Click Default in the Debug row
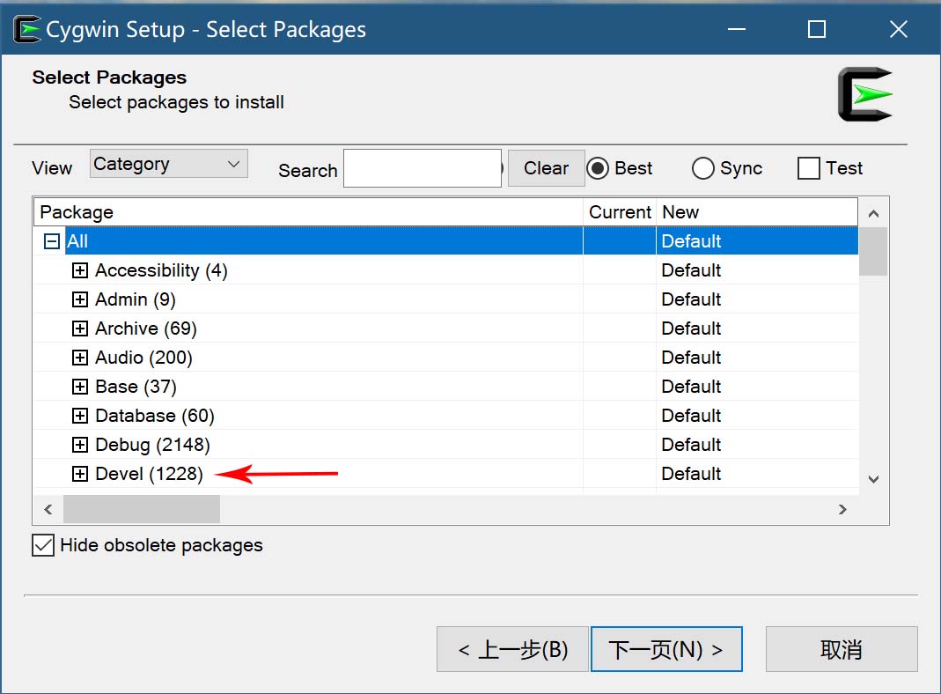Image resolution: width=941 pixels, height=694 pixels. click(691, 445)
